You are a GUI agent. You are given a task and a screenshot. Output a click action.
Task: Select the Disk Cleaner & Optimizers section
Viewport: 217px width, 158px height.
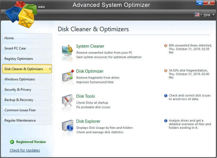(x=27, y=69)
